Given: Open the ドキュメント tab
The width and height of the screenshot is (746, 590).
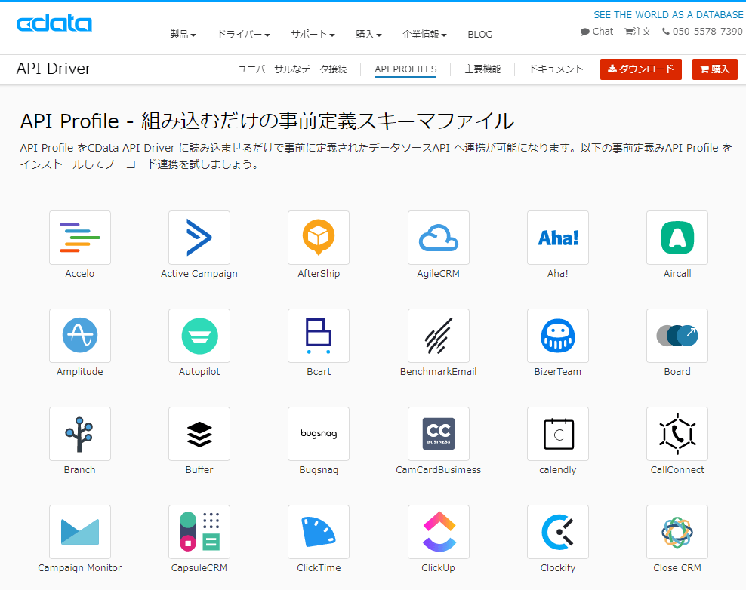Looking at the screenshot, I should click(x=556, y=69).
